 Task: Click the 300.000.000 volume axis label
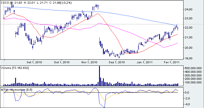193,75
